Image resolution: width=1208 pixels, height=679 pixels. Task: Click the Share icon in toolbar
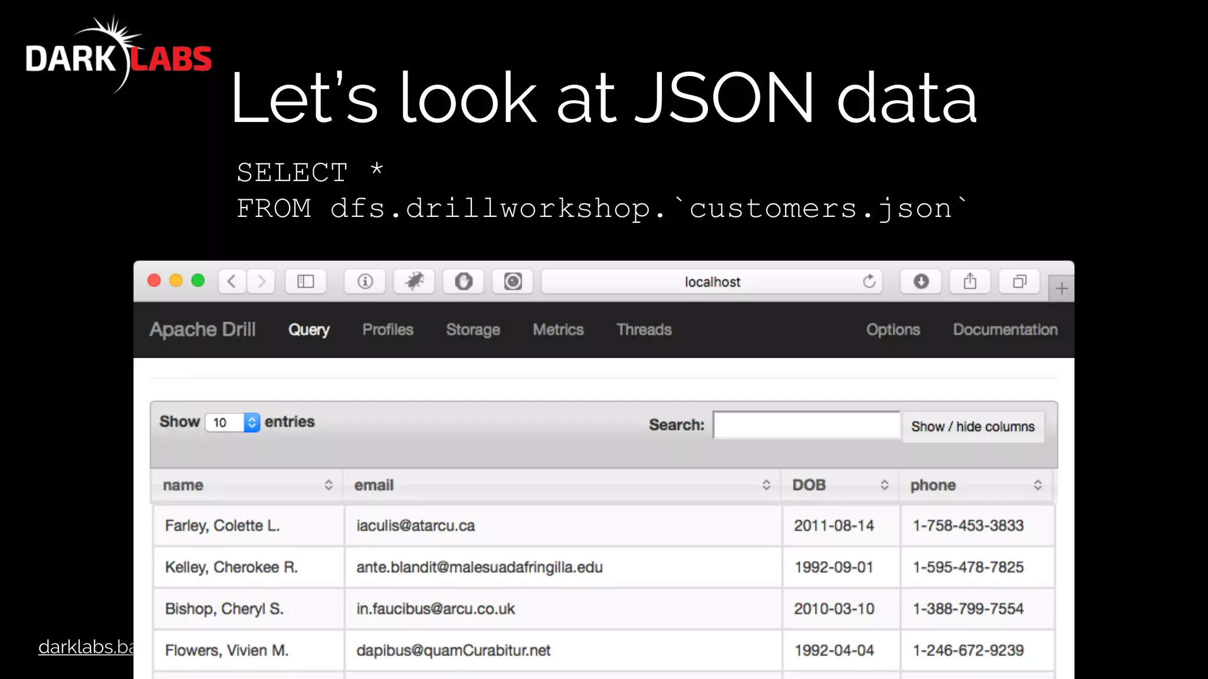click(970, 282)
